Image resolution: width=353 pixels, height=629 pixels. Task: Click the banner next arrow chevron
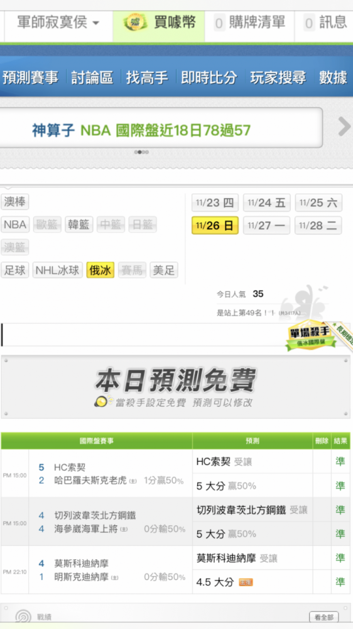click(344, 127)
